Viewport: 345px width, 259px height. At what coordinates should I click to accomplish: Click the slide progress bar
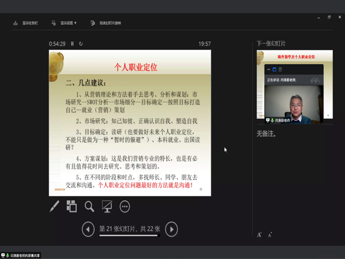130,235
